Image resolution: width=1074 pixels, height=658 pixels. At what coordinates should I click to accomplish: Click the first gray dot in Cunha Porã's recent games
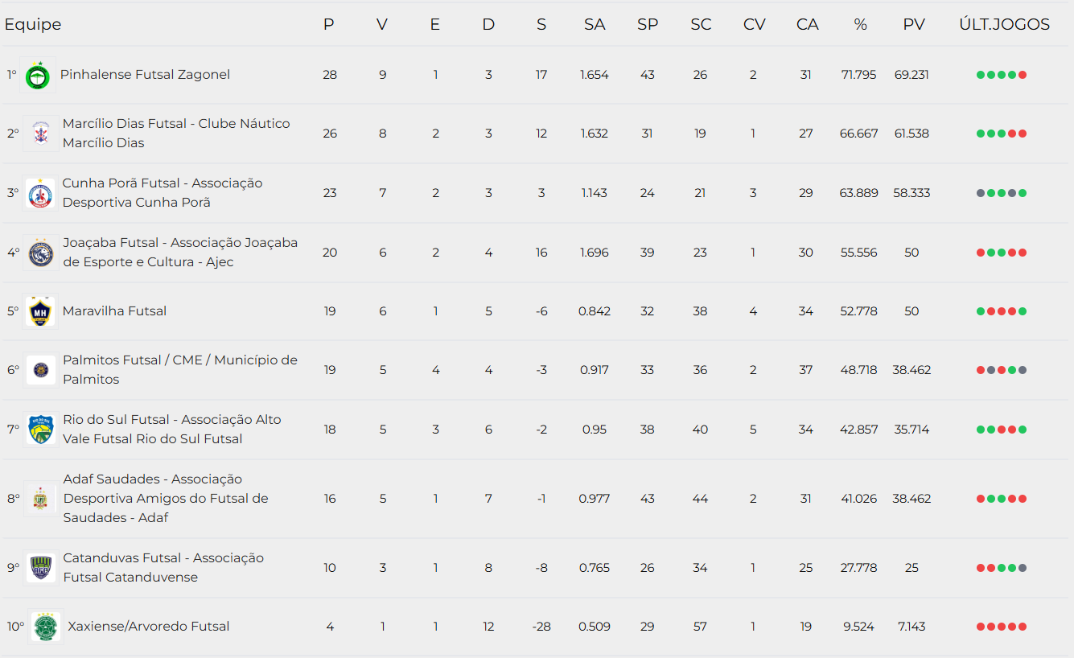click(981, 193)
